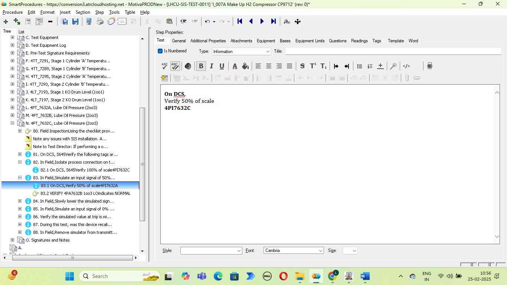Viewport: 507px width, 285px height.
Task: Select L. 4PT_7632A Lube Oil Pressure
Action: [61, 108]
